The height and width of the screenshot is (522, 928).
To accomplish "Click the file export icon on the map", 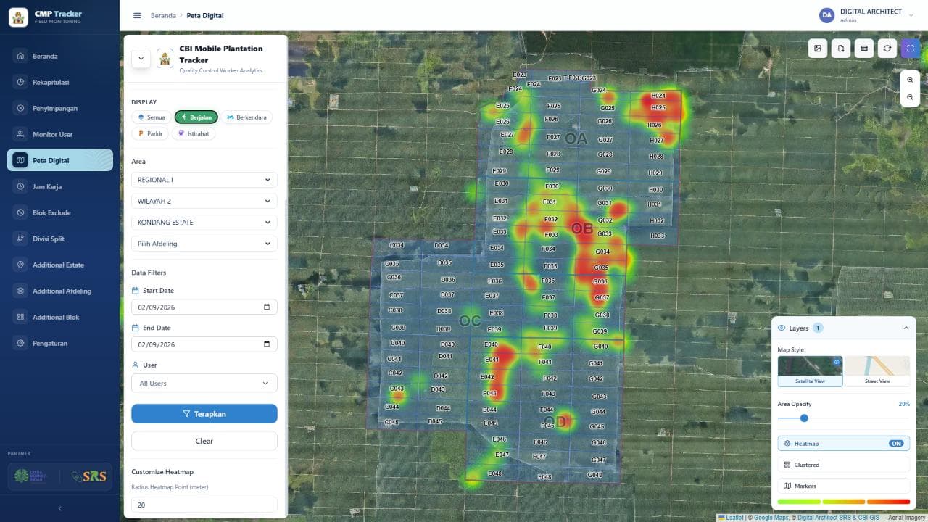I will pos(840,49).
